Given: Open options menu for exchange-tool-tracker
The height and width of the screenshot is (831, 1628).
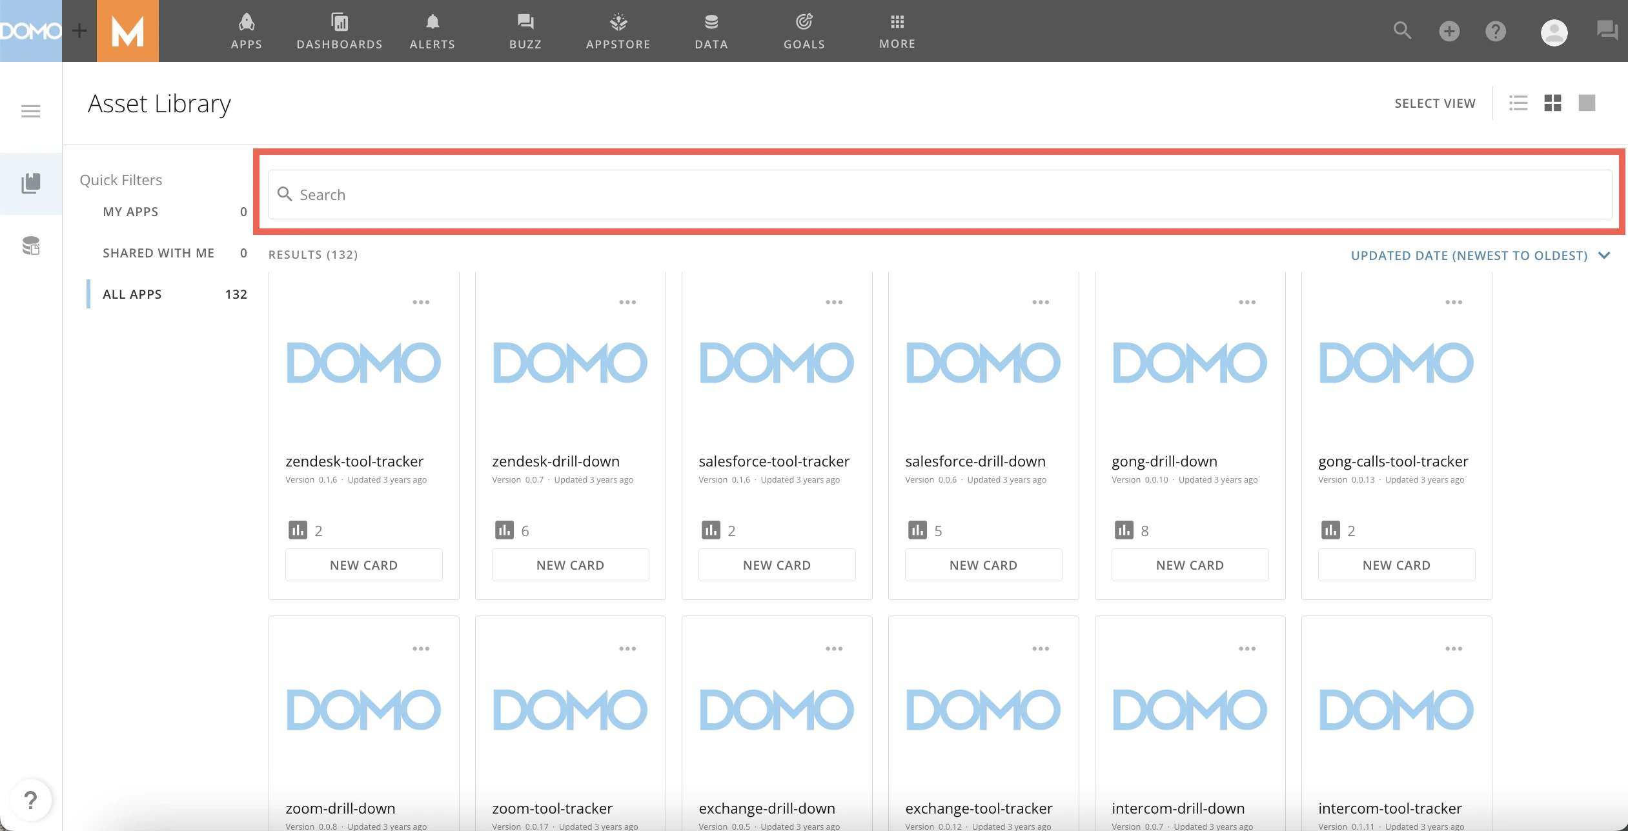Looking at the screenshot, I should tap(1041, 648).
